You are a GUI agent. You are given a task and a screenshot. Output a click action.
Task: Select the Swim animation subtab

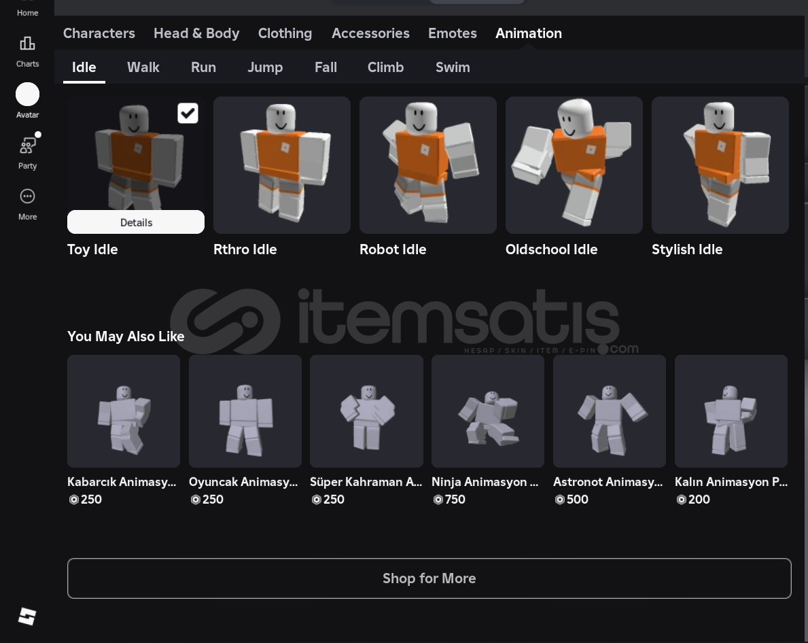point(453,67)
